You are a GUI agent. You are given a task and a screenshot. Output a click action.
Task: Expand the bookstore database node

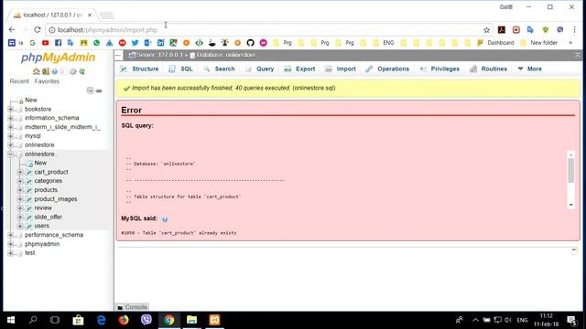click(x=10, y=110)
